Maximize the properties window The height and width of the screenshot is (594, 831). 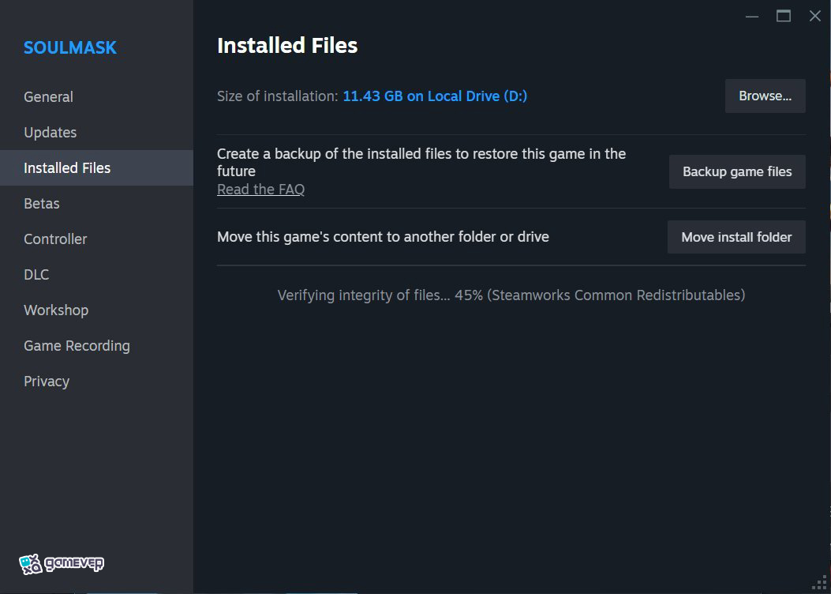784,16
